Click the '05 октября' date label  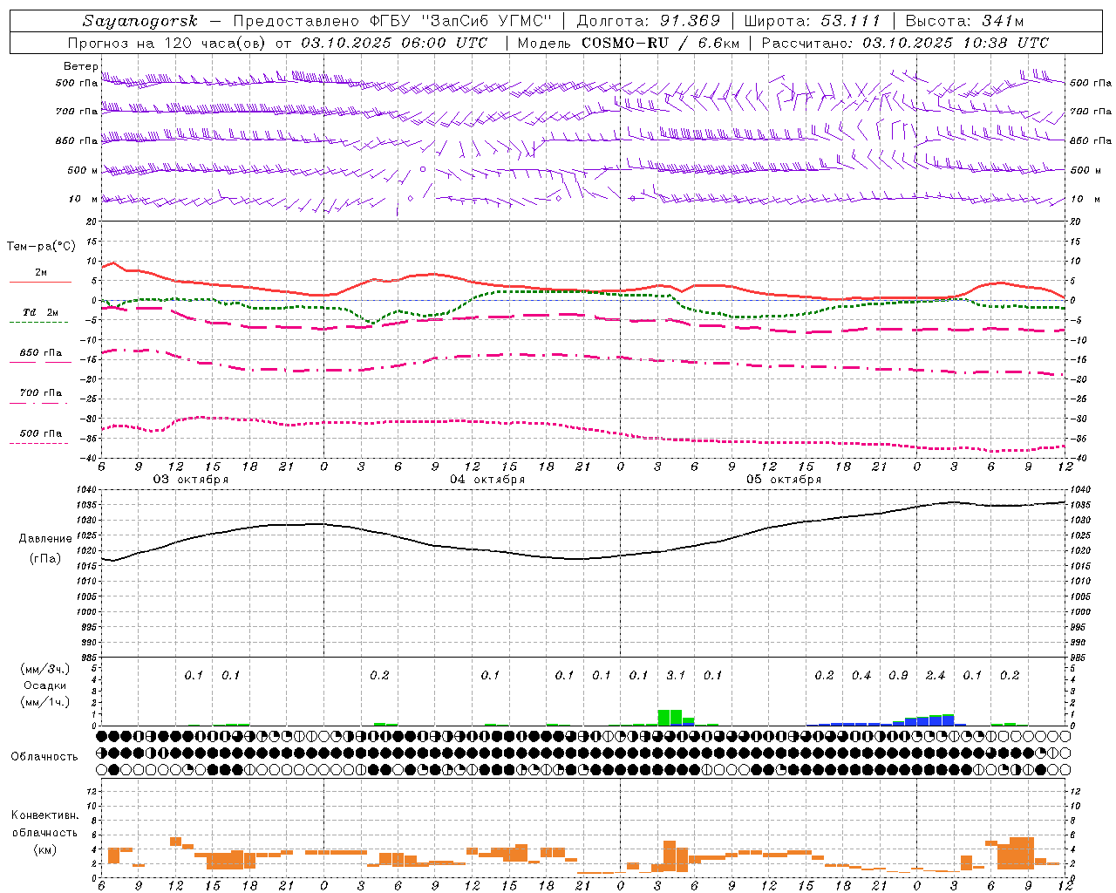[784, 480]
